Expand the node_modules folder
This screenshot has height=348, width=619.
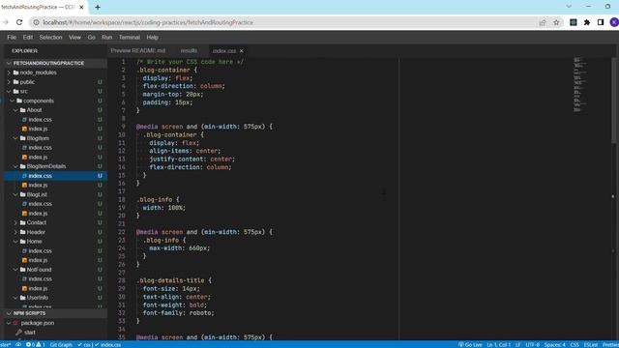tap(9, 72)
